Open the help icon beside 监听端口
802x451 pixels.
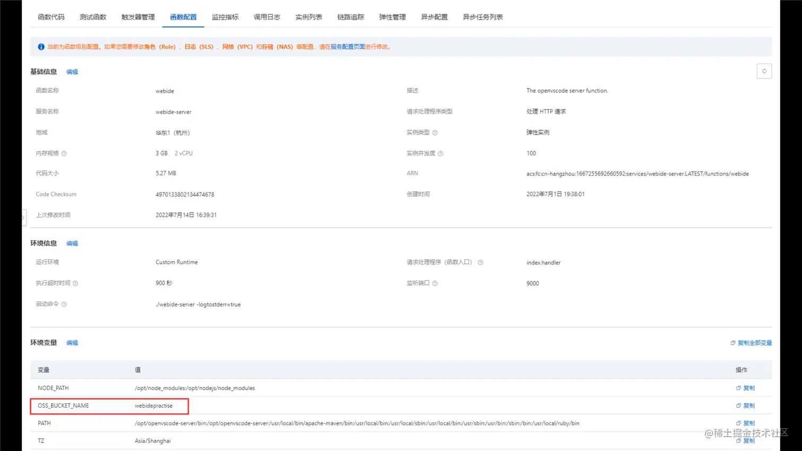tap(435, 283)
